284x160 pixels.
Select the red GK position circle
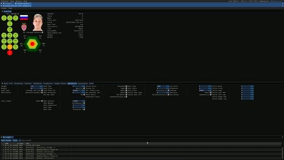10,52
